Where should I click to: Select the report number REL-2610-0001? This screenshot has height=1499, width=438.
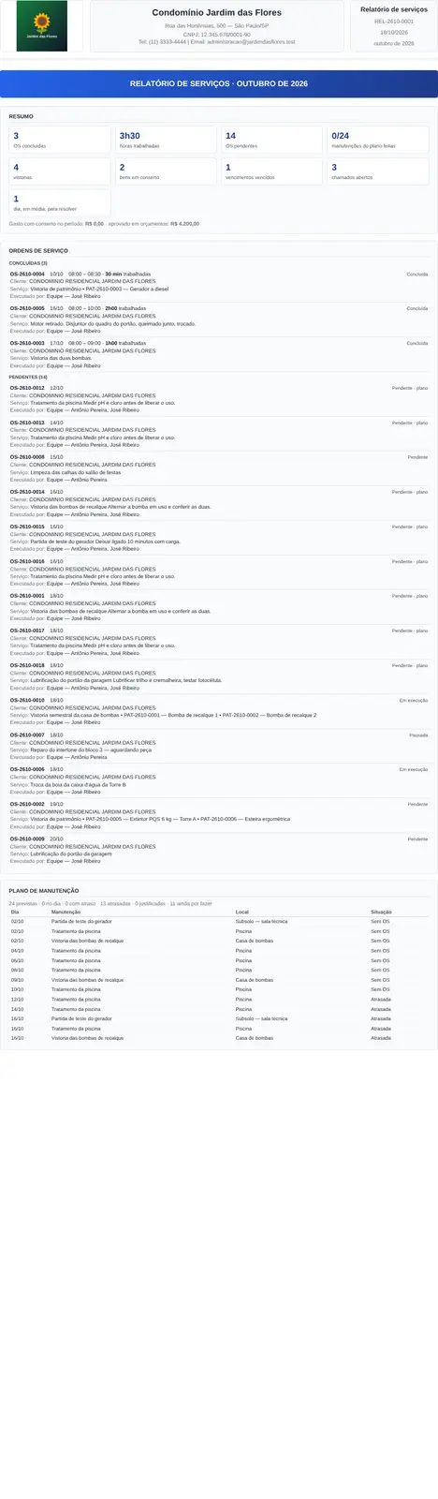pos(394,21)
